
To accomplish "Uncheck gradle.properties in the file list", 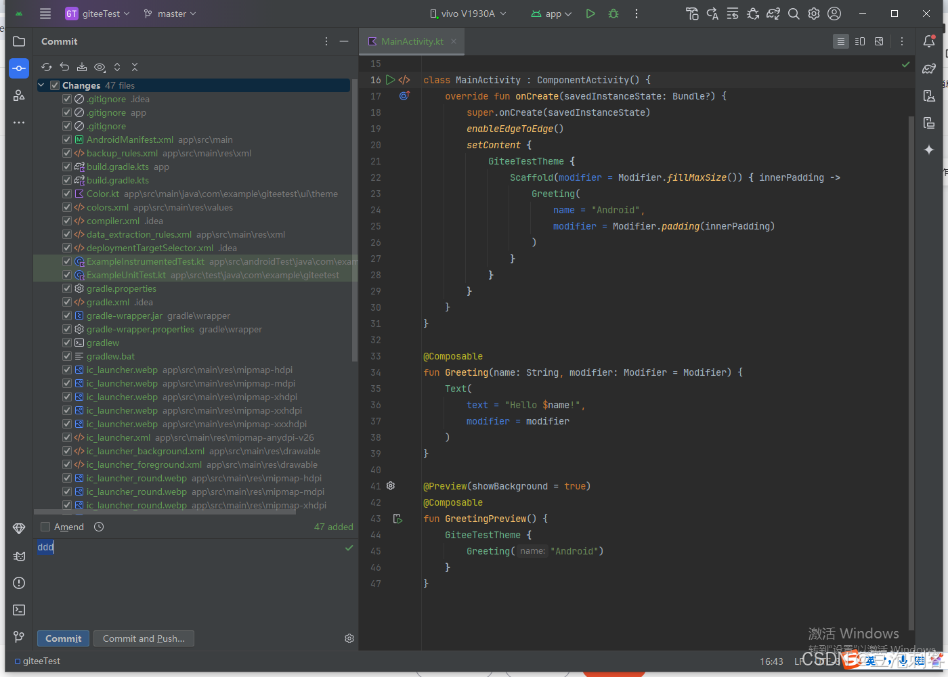I will click(67, 288).
